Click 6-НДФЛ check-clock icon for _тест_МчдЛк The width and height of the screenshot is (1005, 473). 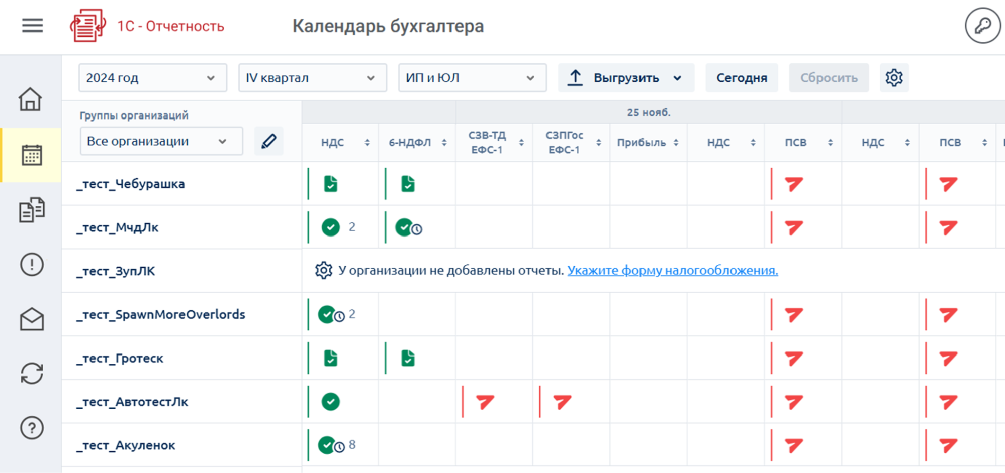click(408, 227)
